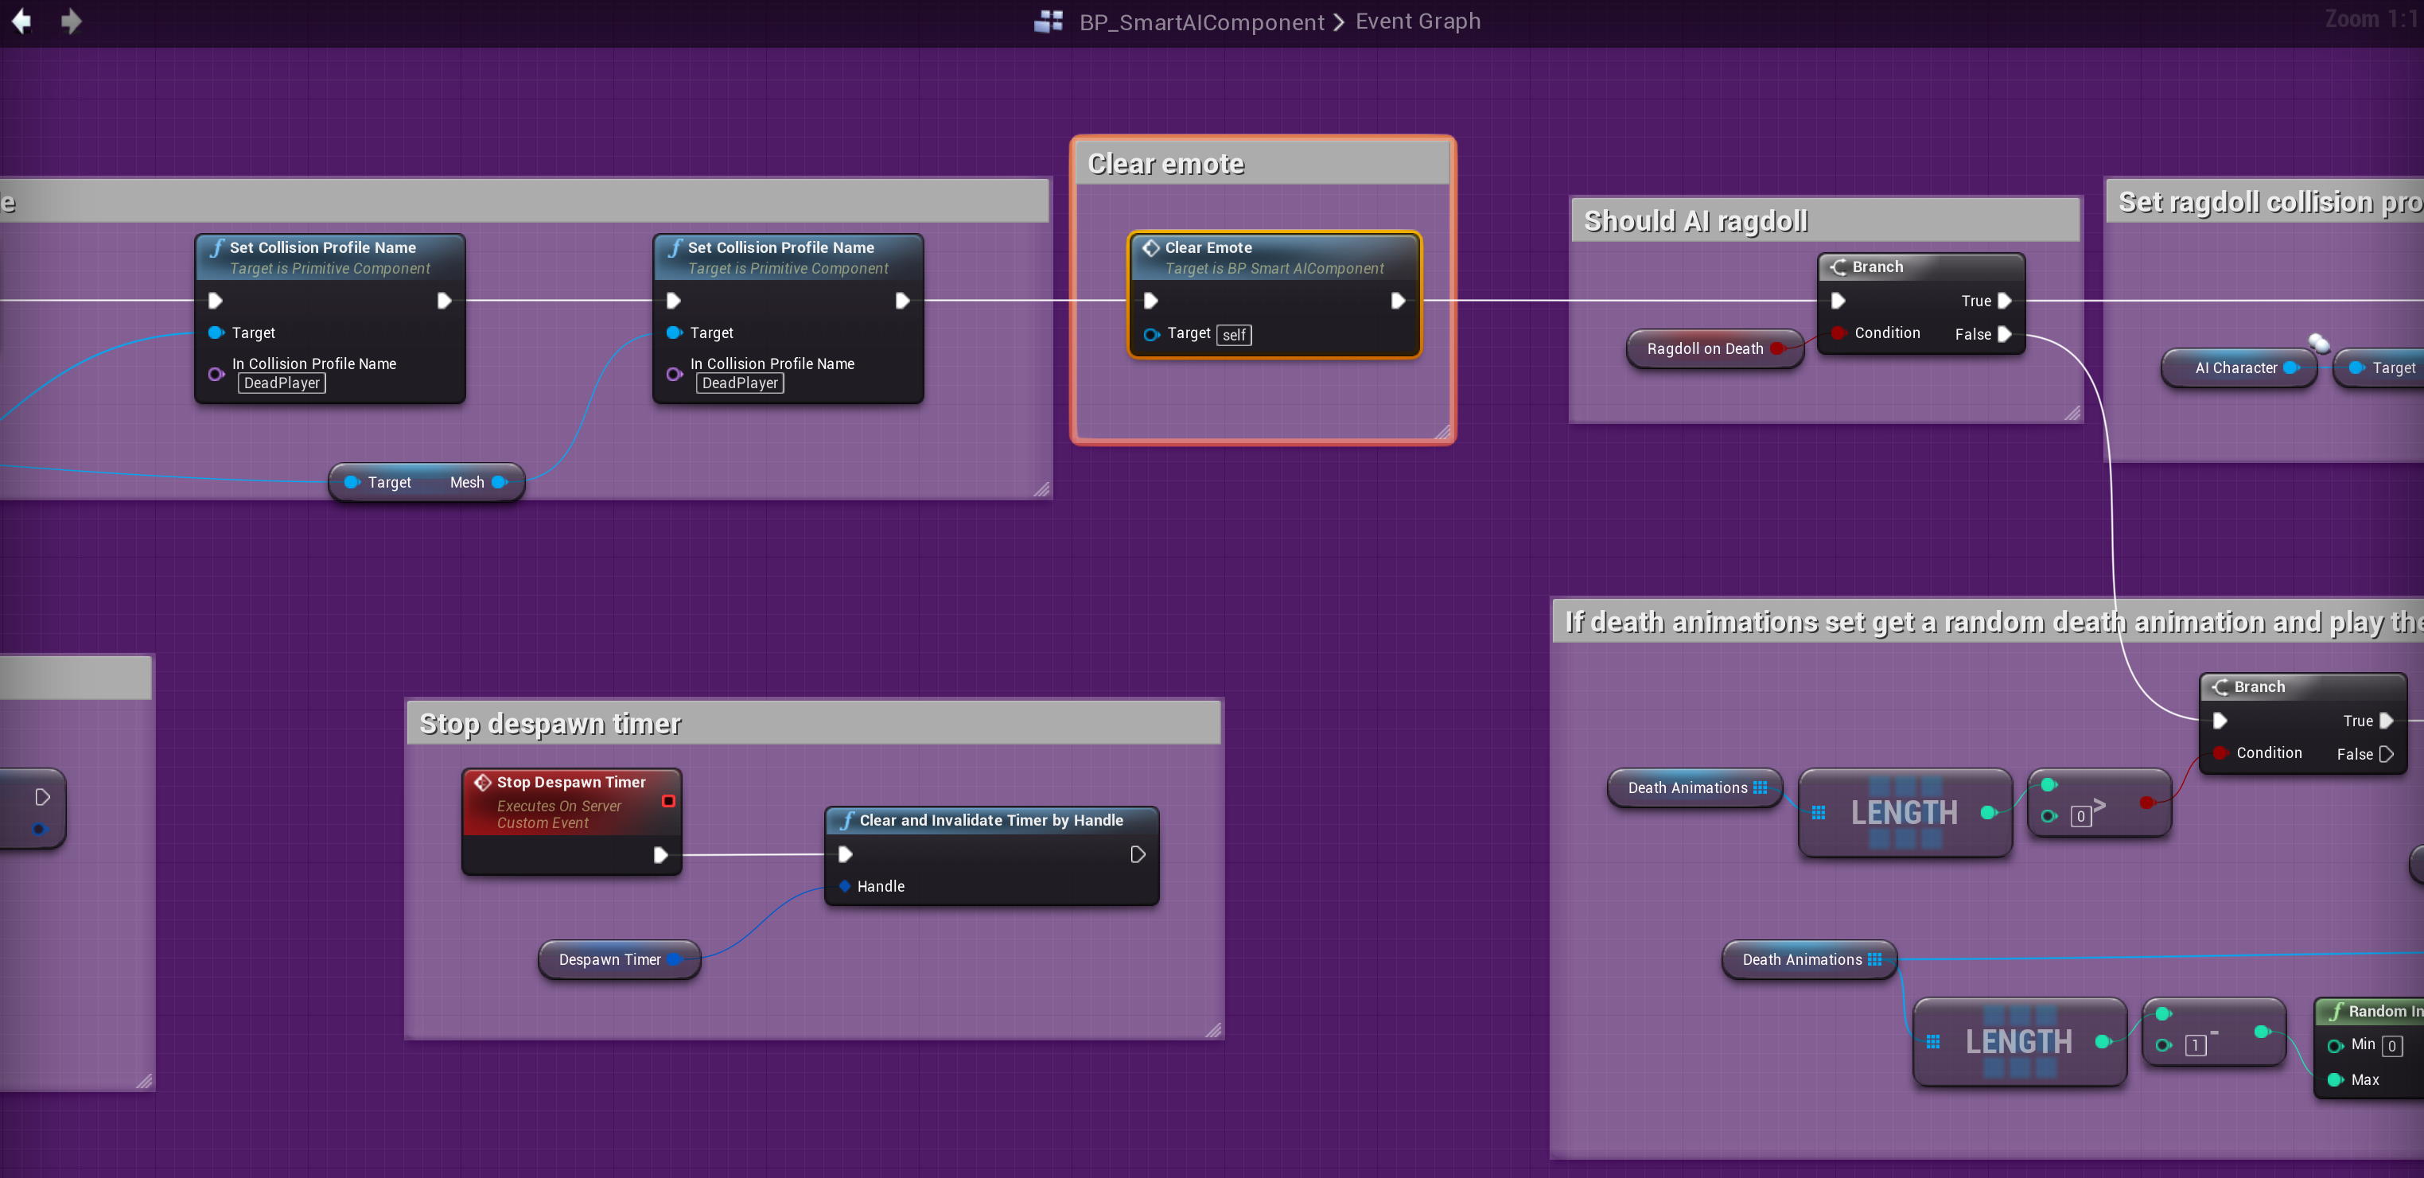Click the Condition pin on lower Branch node

pos(2219,752)
